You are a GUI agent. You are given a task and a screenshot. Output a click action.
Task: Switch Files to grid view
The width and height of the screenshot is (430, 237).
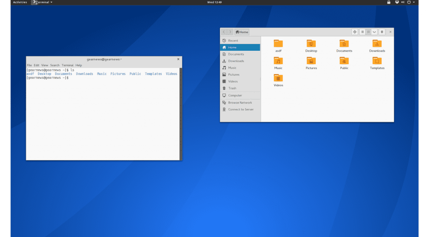(368, 32)
